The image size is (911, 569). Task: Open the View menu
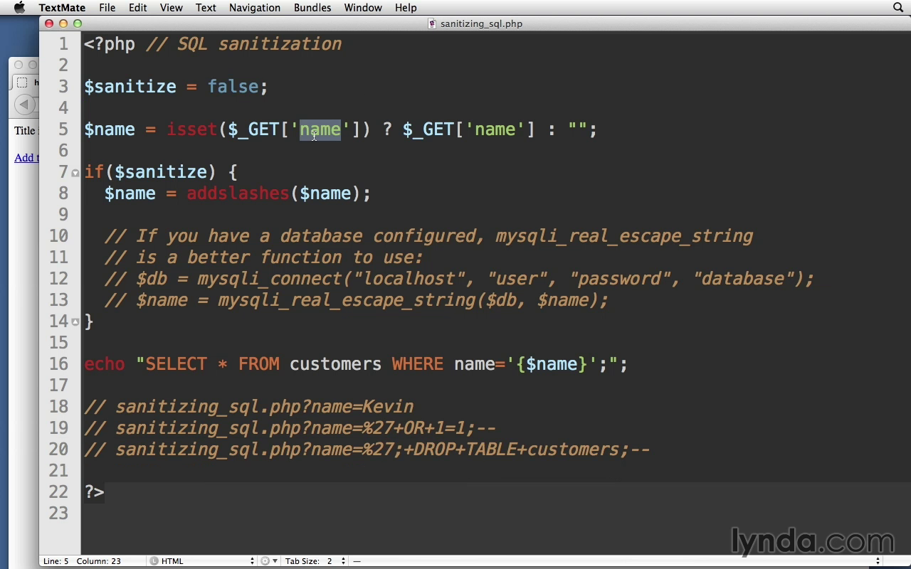click(171, 8)
